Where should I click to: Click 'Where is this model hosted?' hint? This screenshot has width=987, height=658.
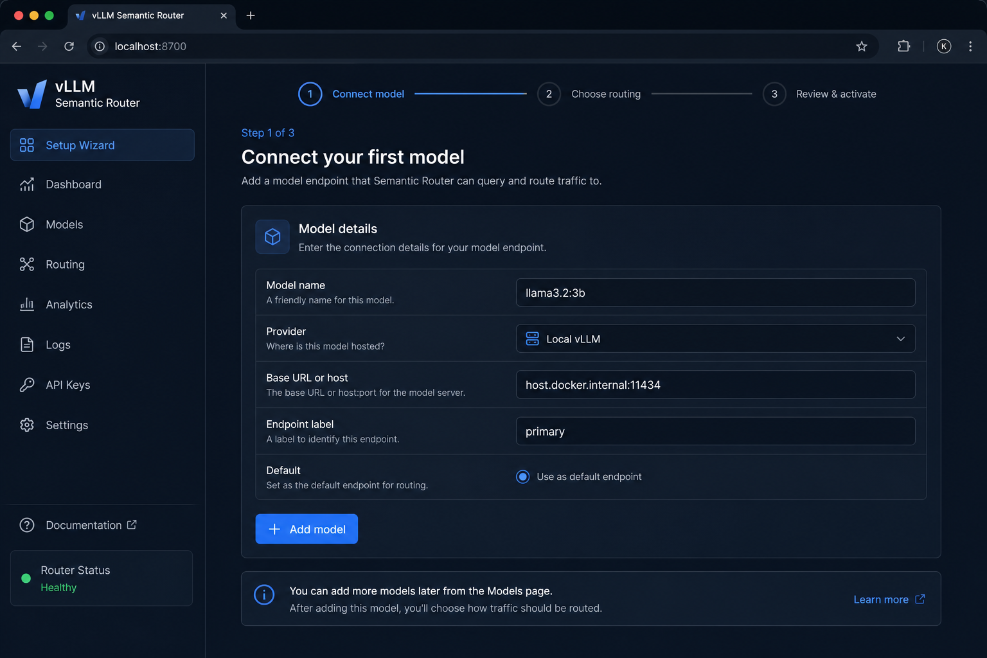[x=326, y=346]
